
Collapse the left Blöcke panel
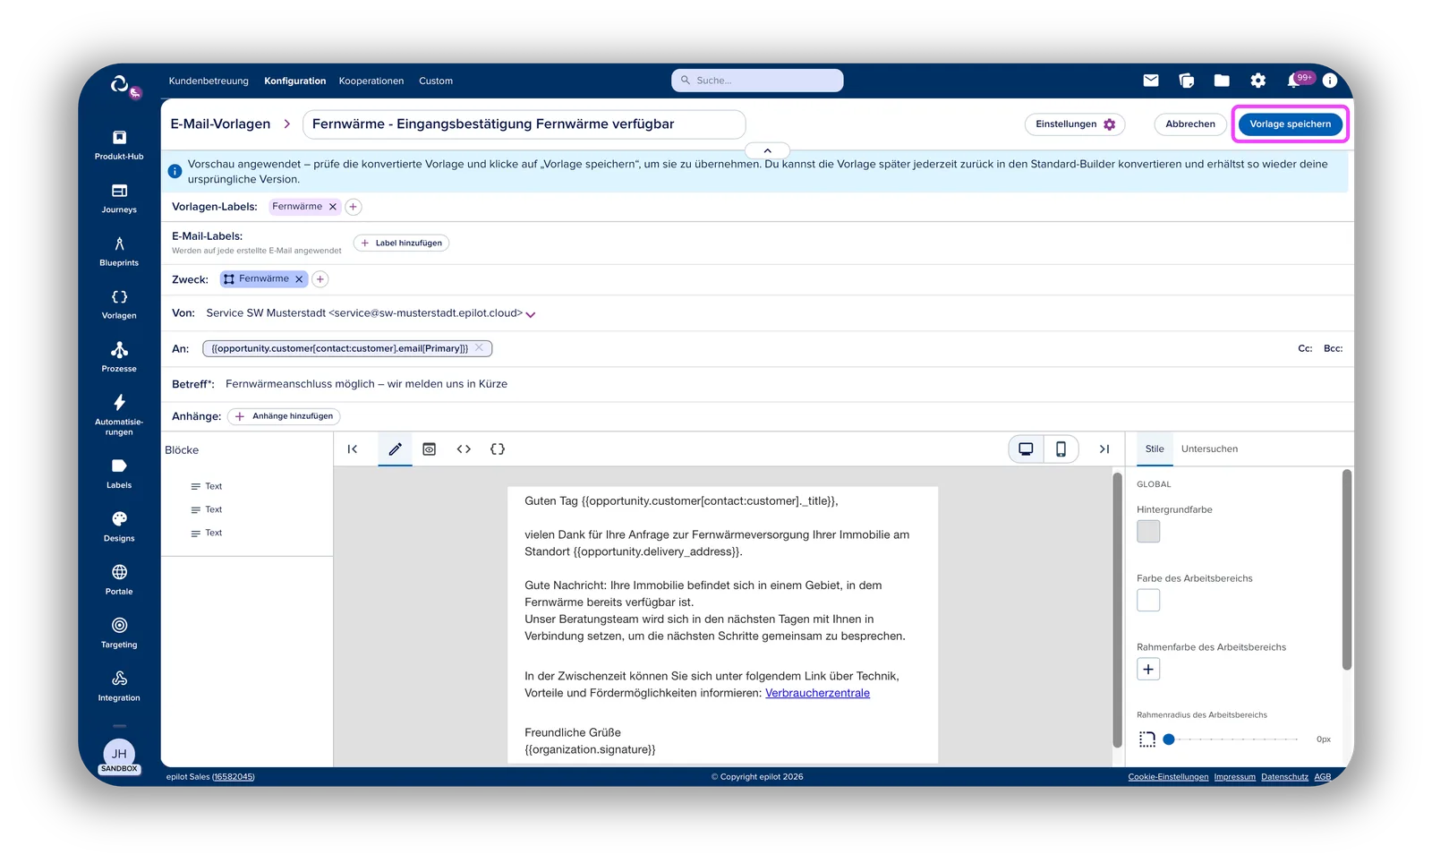[353, 449]
